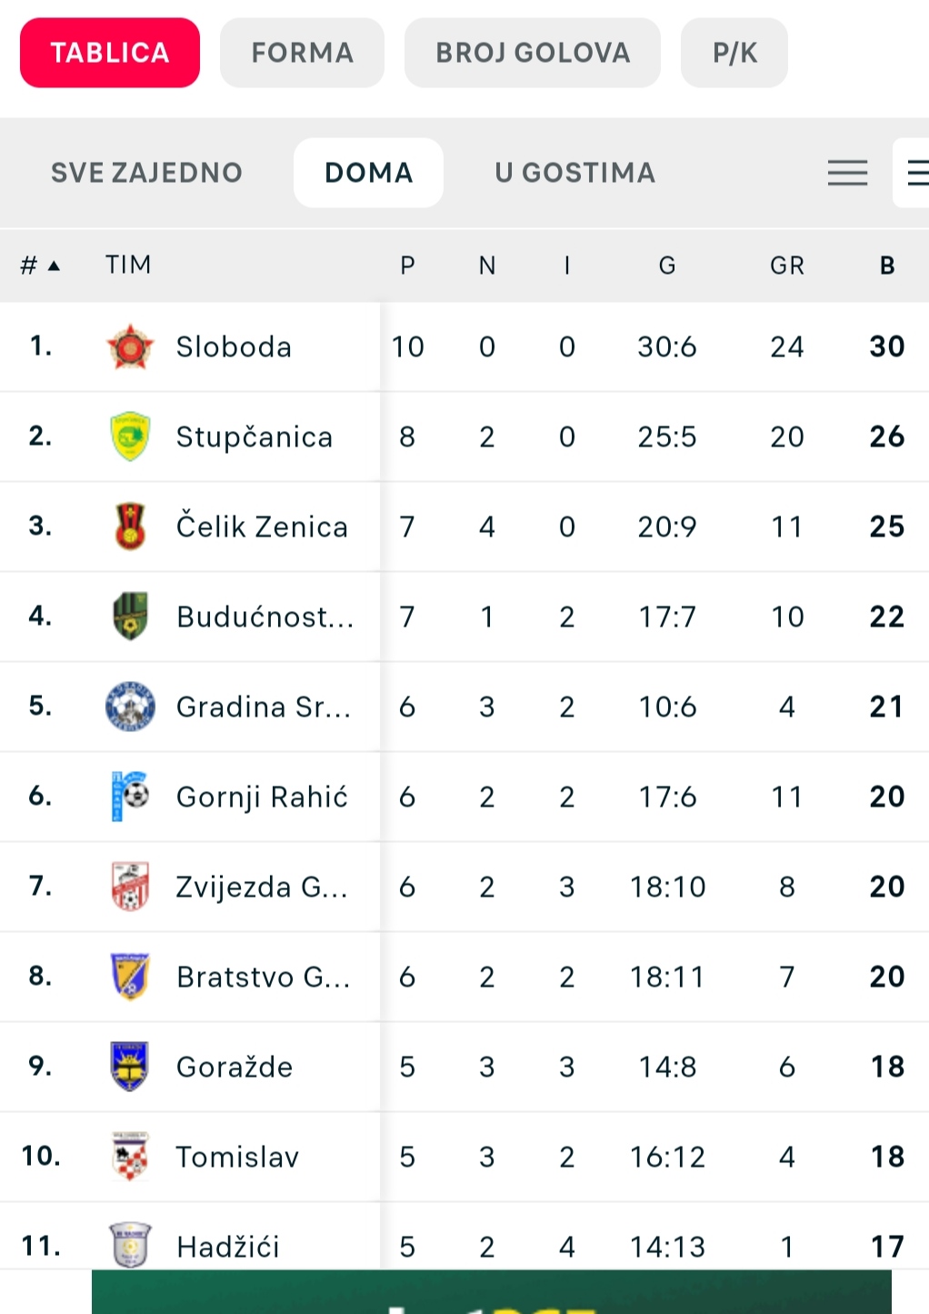Tap Gradina Srebrenik round badge

[x=130, y=707]
